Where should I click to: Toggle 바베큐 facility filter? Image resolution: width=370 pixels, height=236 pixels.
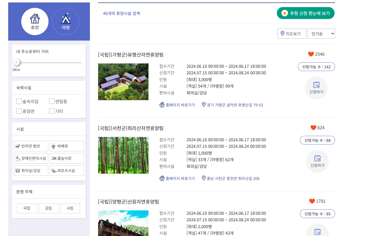(x=67, y=146)
